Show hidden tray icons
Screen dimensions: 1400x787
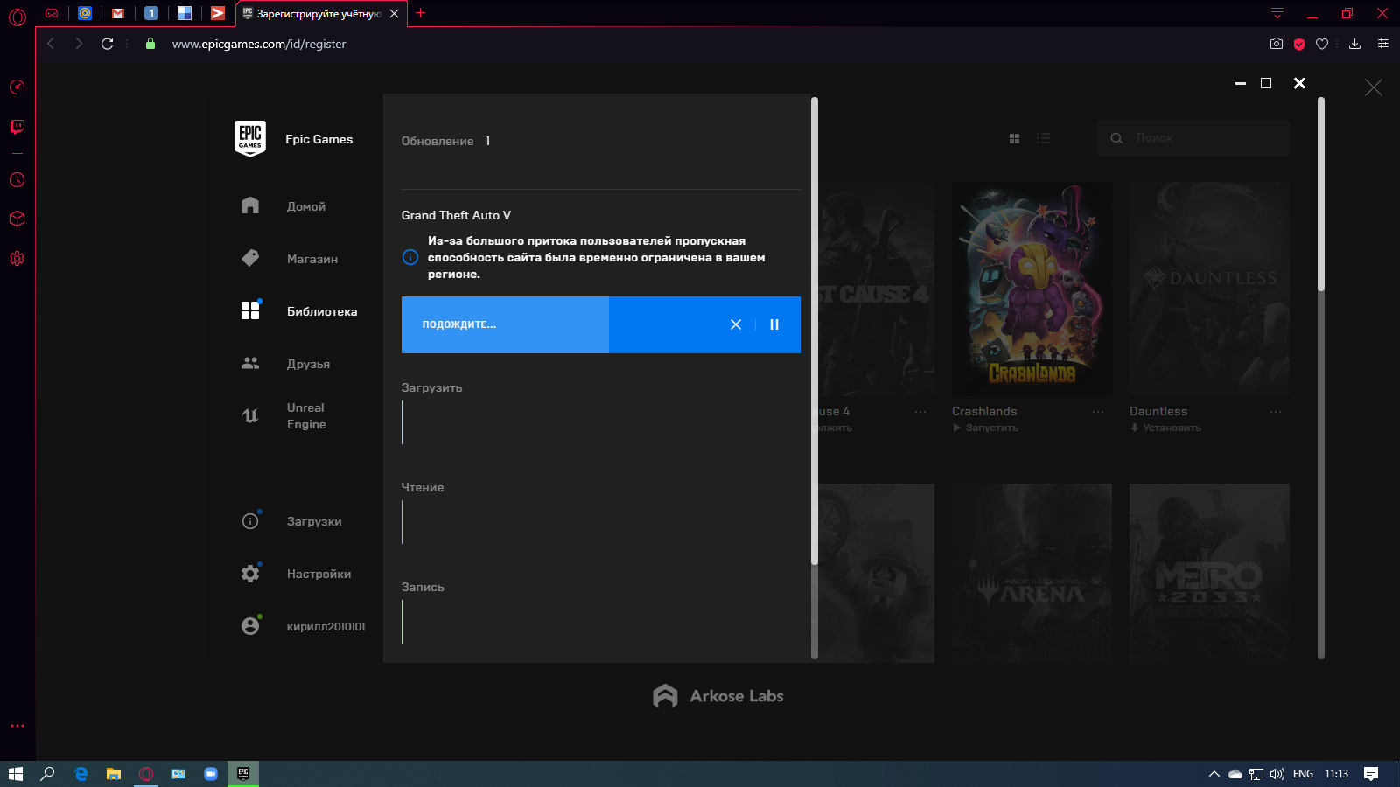click(x=1214, y=774)
